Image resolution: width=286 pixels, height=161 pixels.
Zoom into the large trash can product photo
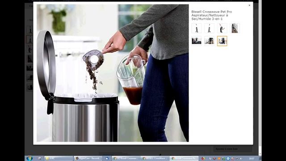(x=113, y=73)
